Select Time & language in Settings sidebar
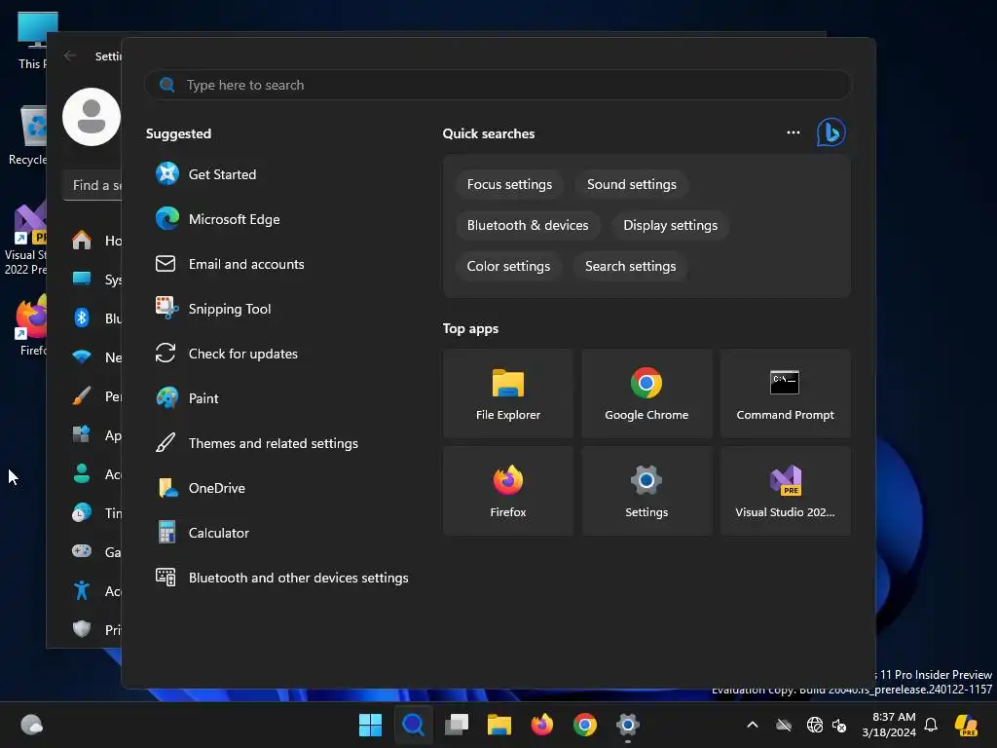Screen dimensions: 997x748 pyautogui.click(x=94, y=512)
